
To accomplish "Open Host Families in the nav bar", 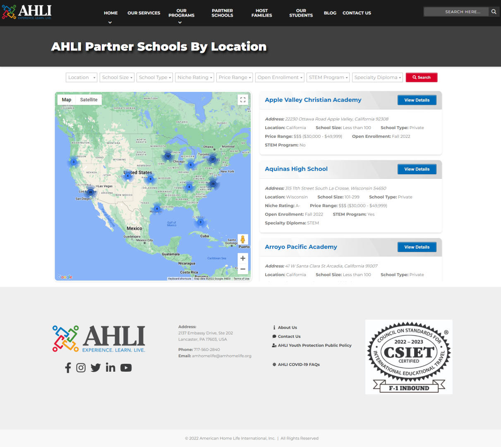I will point(262,13).
